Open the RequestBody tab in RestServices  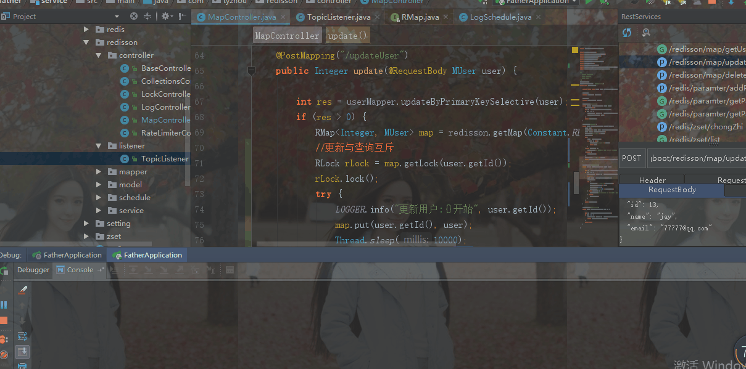[x=672, y=190]
